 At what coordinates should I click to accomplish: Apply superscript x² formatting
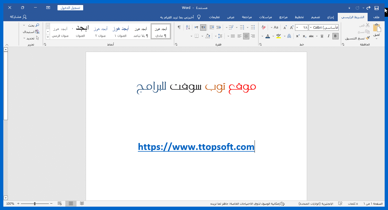(x=298, y=36)
